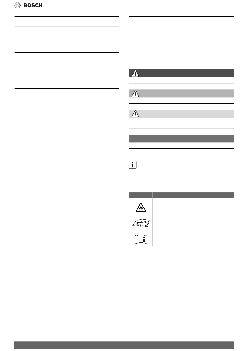The width and height of the screenshot is (243, 351).
Task: Click the narrow left header cell of the symbol table
Action: (141, 195)
